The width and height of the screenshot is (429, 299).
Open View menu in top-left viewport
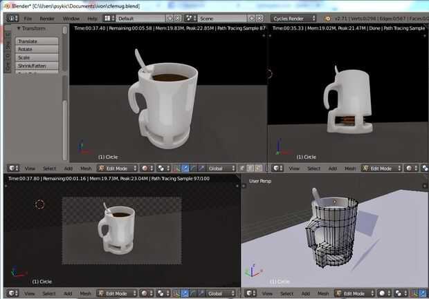[30, 168]
